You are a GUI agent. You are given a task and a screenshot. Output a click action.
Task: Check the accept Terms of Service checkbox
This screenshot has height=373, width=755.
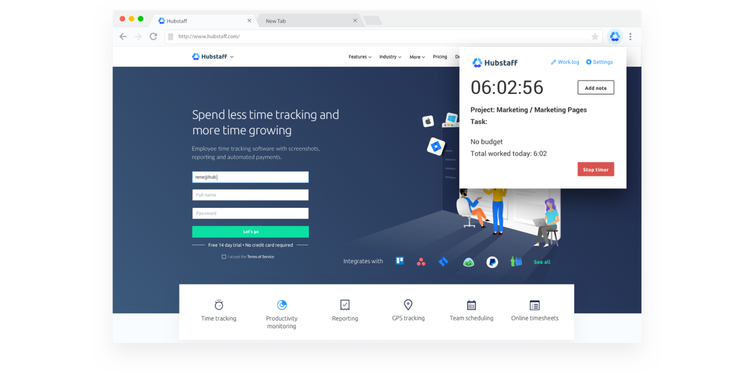coord(224,257)
